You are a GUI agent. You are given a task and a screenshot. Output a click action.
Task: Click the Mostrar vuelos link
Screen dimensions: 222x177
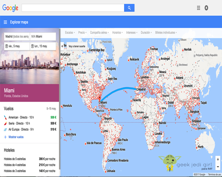click(16, 137)
